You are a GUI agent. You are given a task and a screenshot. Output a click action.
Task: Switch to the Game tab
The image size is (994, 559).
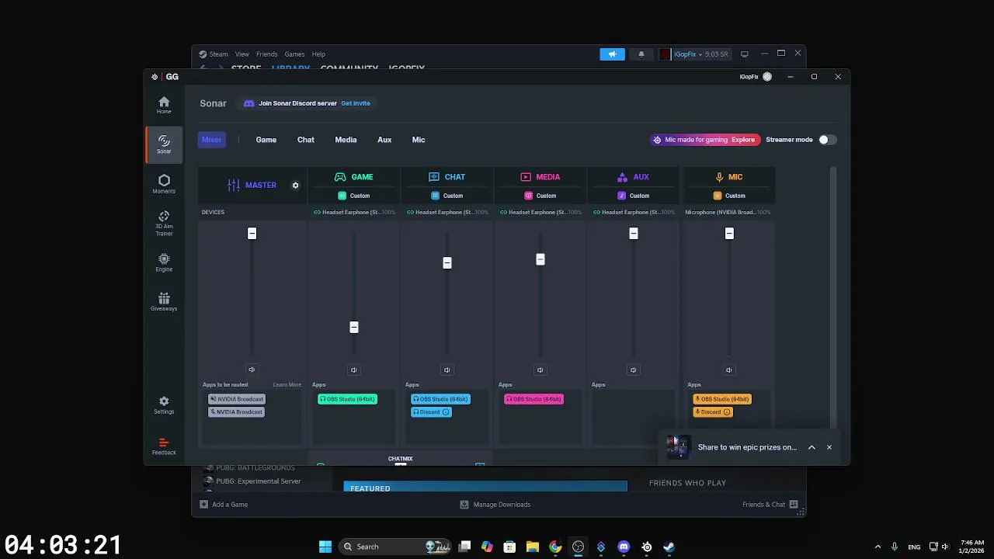266,140
